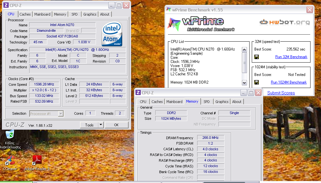
Task: Click the Tools button in CPU-Z
Action: [89, 125]
